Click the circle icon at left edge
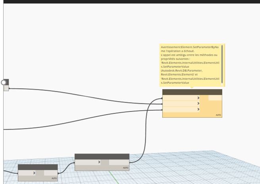Screen dimensions: 260x184 (4, 82)
